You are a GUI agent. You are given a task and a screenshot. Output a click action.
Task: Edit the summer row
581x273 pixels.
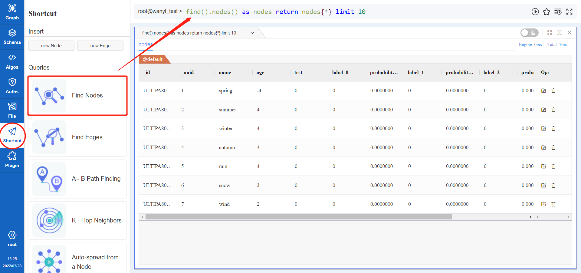tap(543, 110)
